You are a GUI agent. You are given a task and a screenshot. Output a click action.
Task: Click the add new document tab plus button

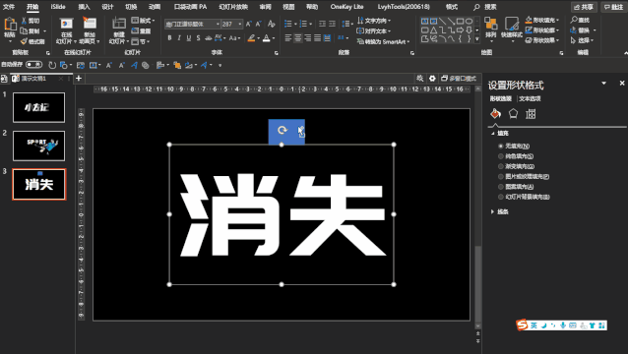pos(79,79)
